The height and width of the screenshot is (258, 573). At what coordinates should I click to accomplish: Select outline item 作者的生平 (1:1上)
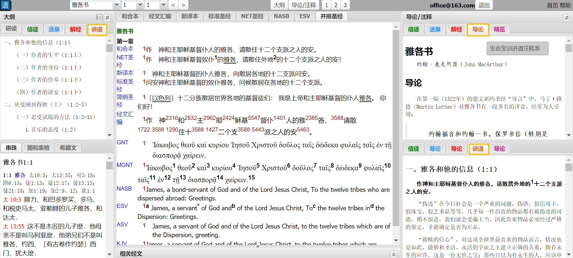49,55
